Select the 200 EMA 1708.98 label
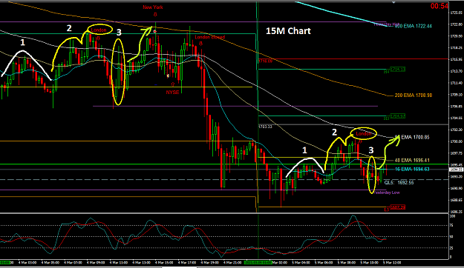 pyautogui.click(x=413, y=96)
